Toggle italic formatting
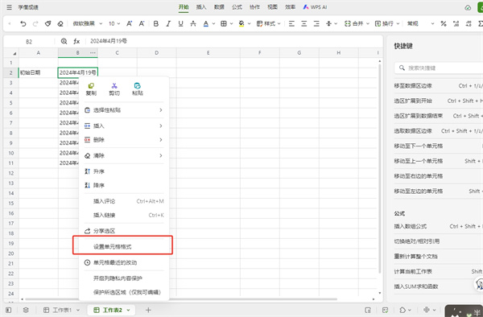 click(x=168, y=23)
